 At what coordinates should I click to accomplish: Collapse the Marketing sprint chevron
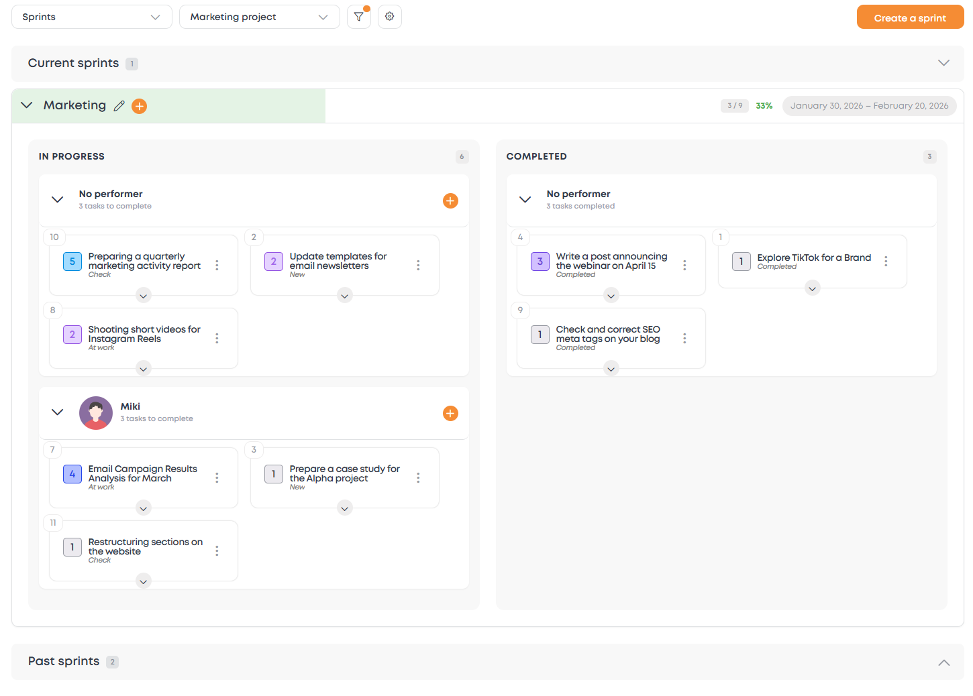pyautogui.click(x=27, y=105)
